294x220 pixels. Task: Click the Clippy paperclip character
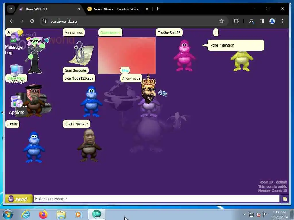coord(81,53)
